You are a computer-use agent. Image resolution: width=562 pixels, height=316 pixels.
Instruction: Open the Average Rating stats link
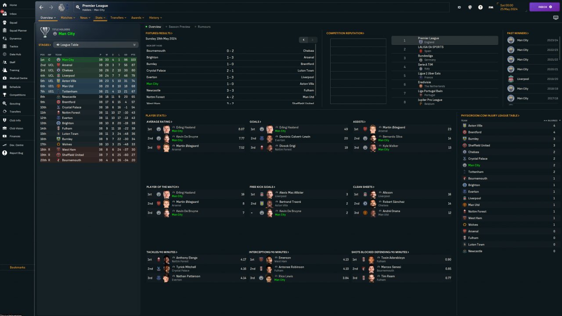pyautogui.click(x=159, y=122)
